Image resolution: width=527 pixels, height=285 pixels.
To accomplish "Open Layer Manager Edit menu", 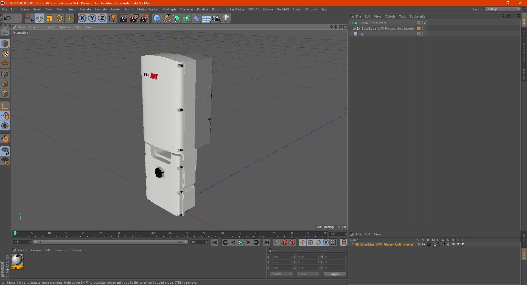I will click(x=367, y=234).
